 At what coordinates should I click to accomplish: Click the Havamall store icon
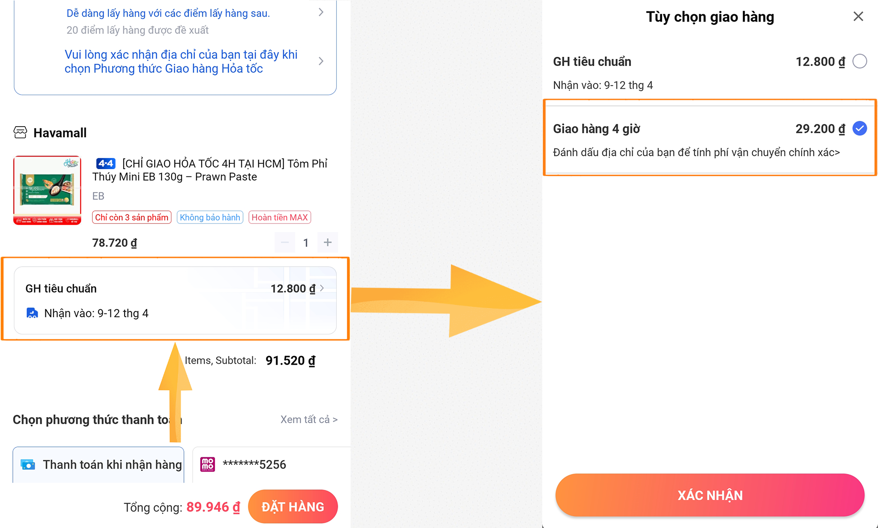pyautogui.click(x=21, y=132)
